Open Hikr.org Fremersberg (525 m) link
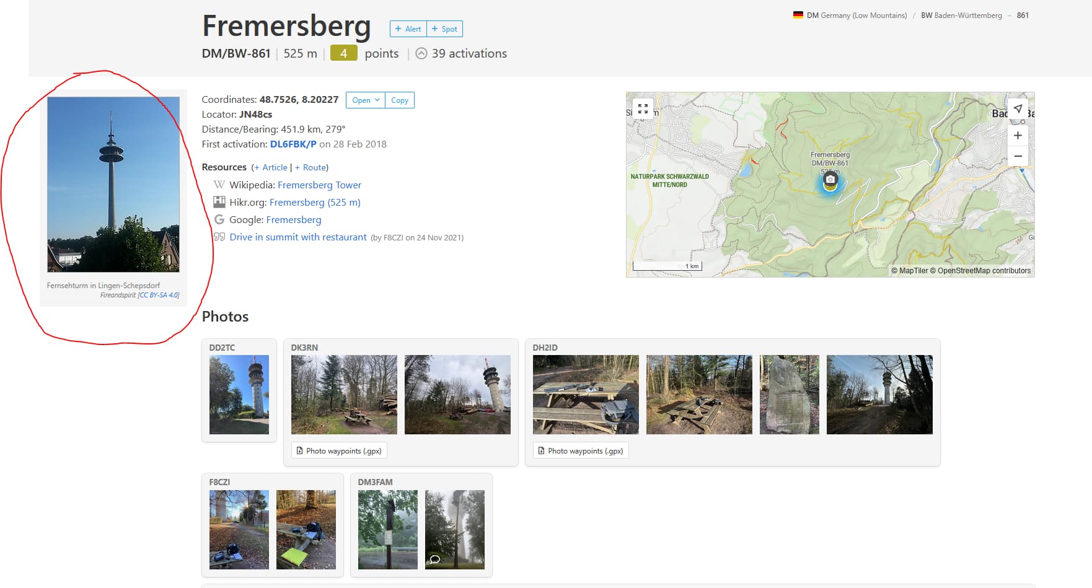 tap(315, 202)
